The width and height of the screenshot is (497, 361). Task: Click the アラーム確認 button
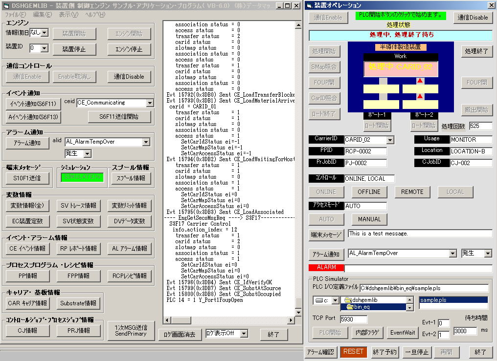[x=320, y=352]
